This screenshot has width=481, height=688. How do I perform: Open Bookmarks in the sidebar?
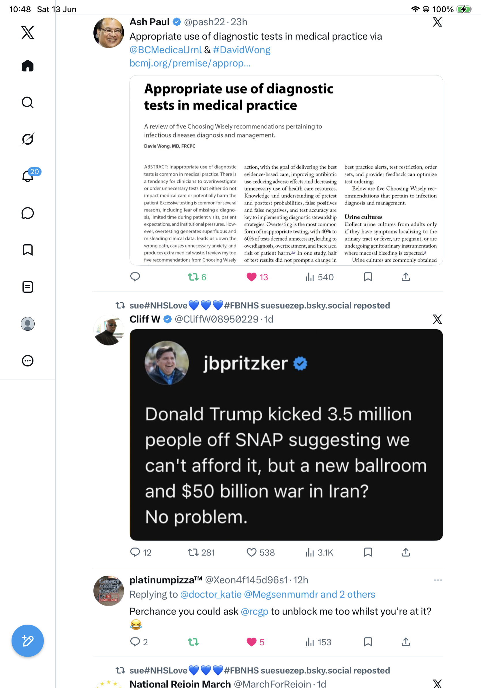click(28, 250)
